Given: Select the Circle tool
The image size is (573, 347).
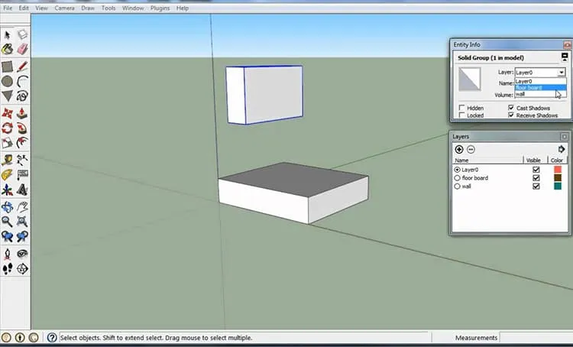Looking at the screenshot, I should point(8,81).
